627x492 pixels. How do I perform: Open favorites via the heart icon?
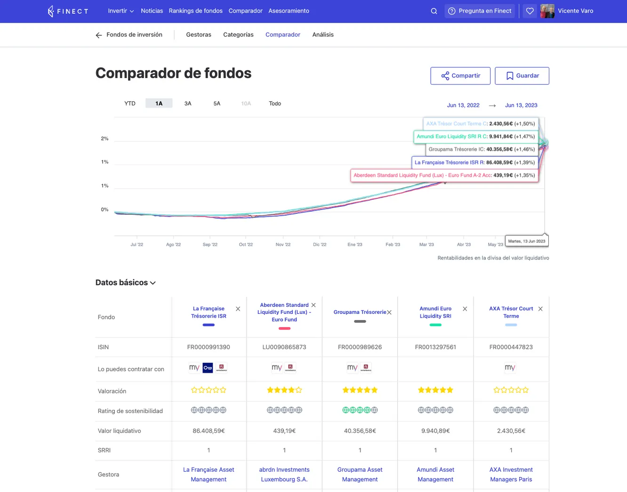pyautogui.click(x=530, y=11)
